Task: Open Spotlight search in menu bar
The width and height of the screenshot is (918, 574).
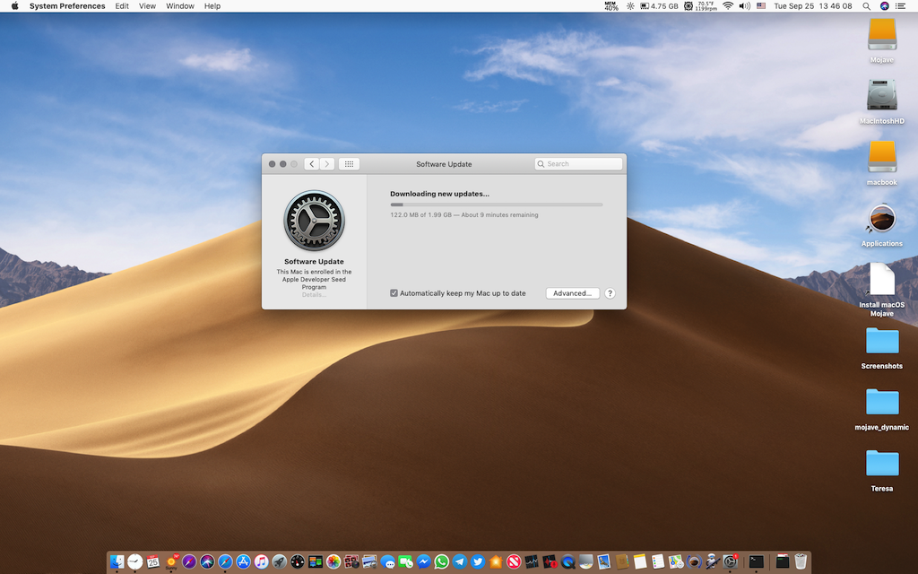Action: [x=867, y=6]
